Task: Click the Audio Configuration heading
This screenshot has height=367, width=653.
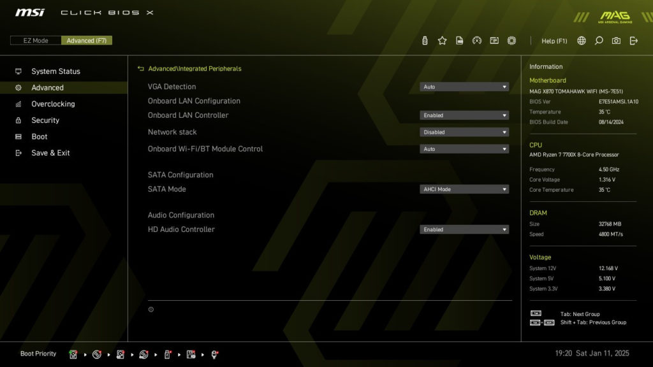Action: click(x=180, y=215)
